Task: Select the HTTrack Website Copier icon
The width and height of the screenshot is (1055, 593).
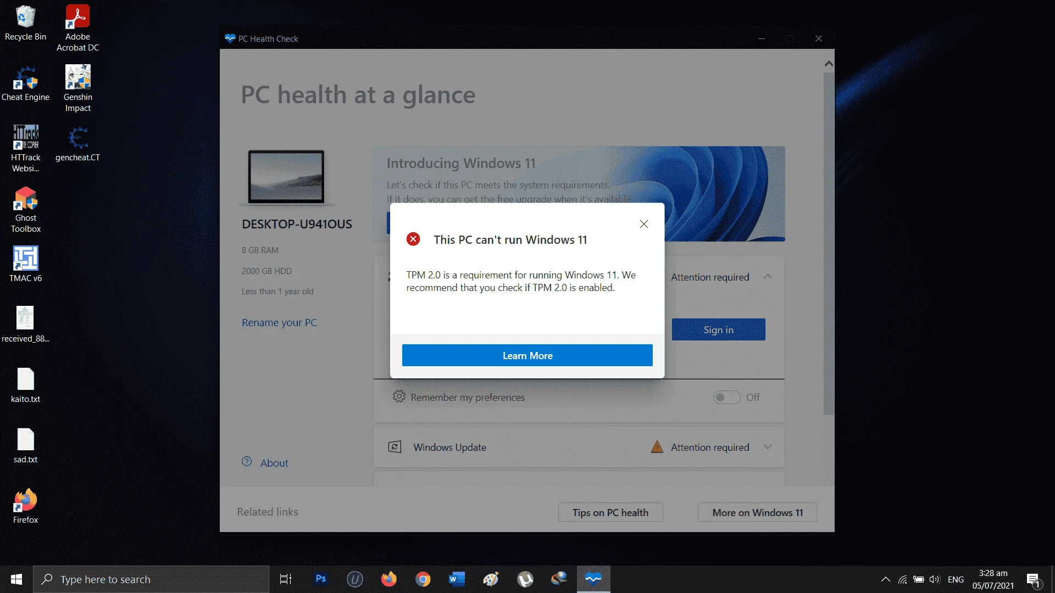Action: [x=25, y=149]
